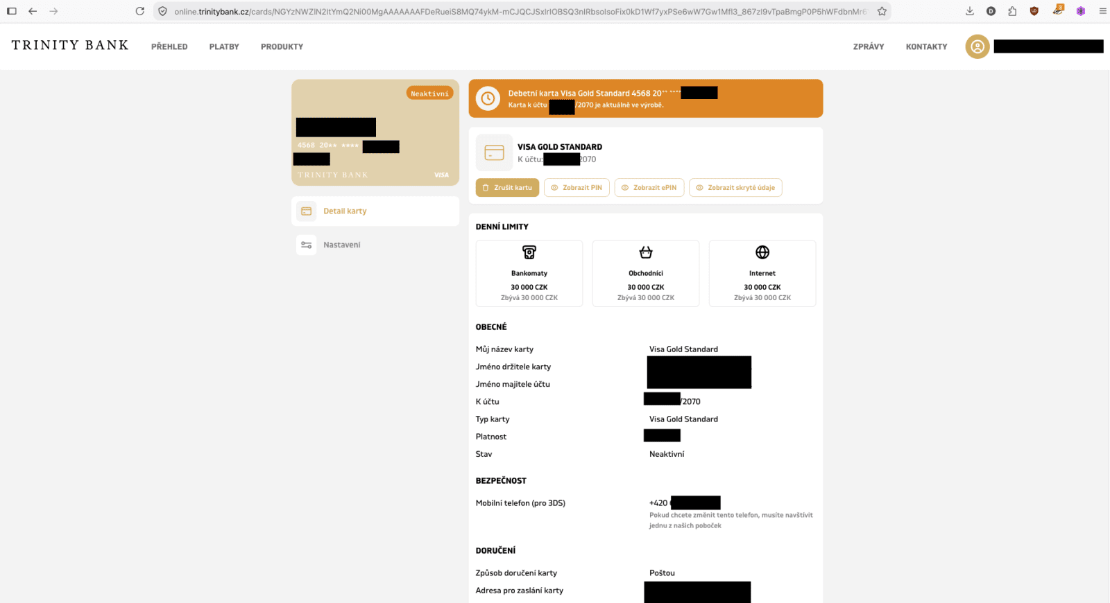The height and width of the screenshot is (603, 1110).
Task: Reveal hidden data with Zobrazit skryté údaje
Action: (x=735, y=188)
